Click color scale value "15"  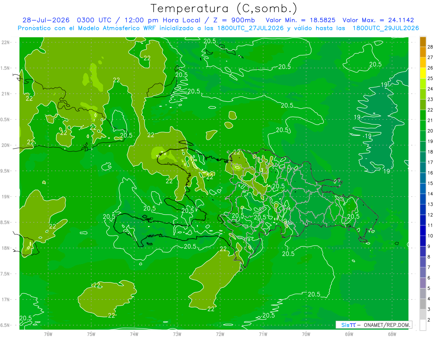click(430, 183)
